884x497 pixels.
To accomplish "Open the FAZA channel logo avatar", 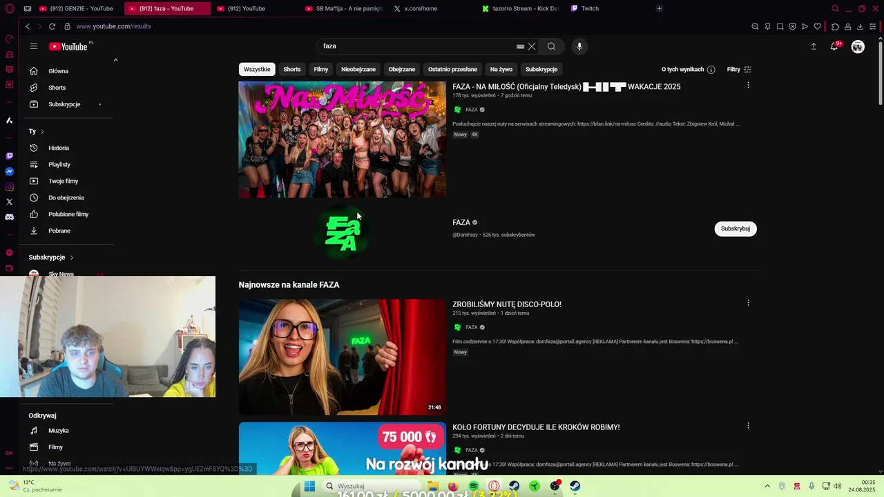I will pyautogui.click(x=343, y=233).
